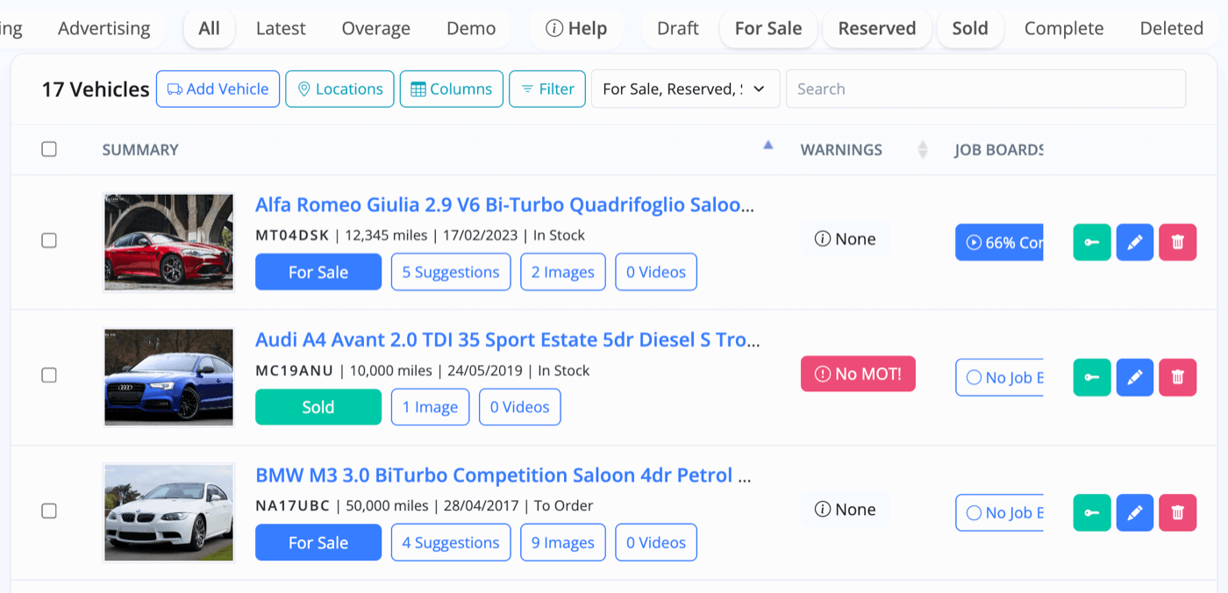This screenshot has height=593, width=1228.
Task: Sort the Warnings column
Action: pos(922,150)
